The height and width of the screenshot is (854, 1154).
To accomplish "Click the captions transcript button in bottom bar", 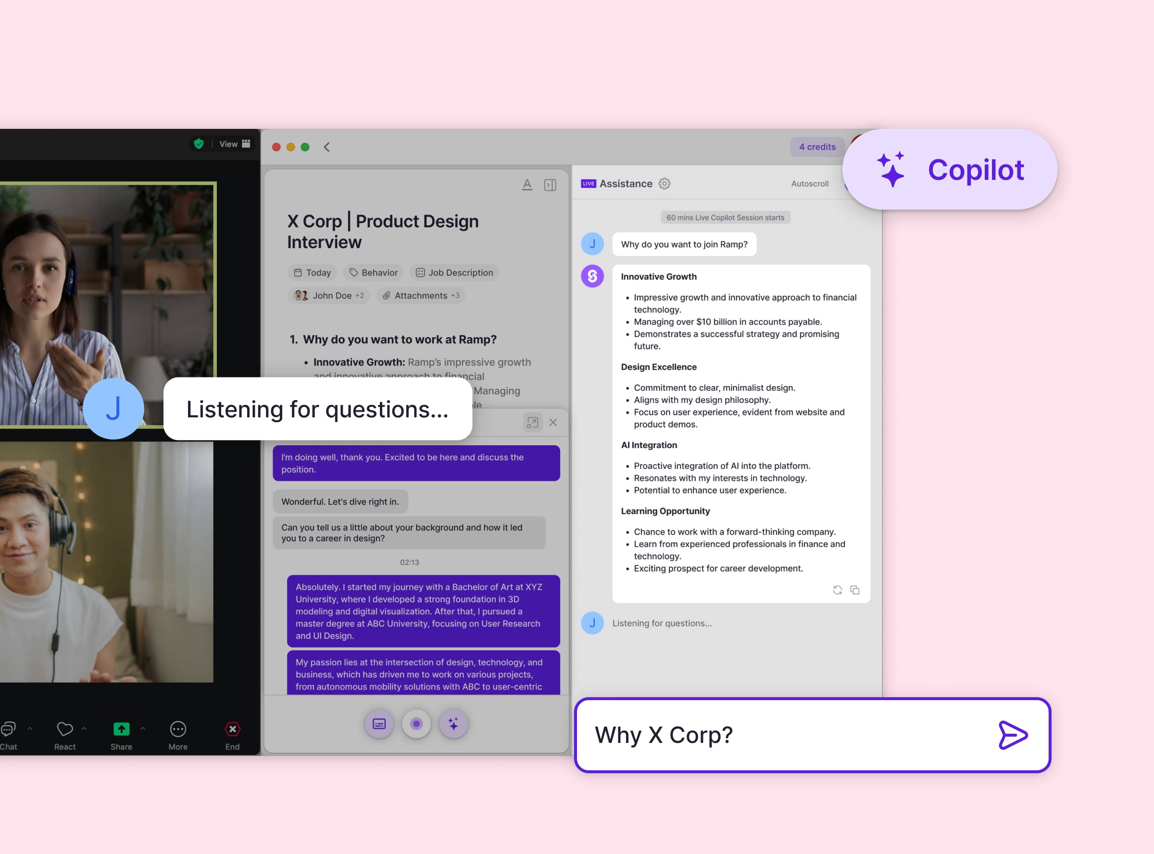I will (379, 724).
